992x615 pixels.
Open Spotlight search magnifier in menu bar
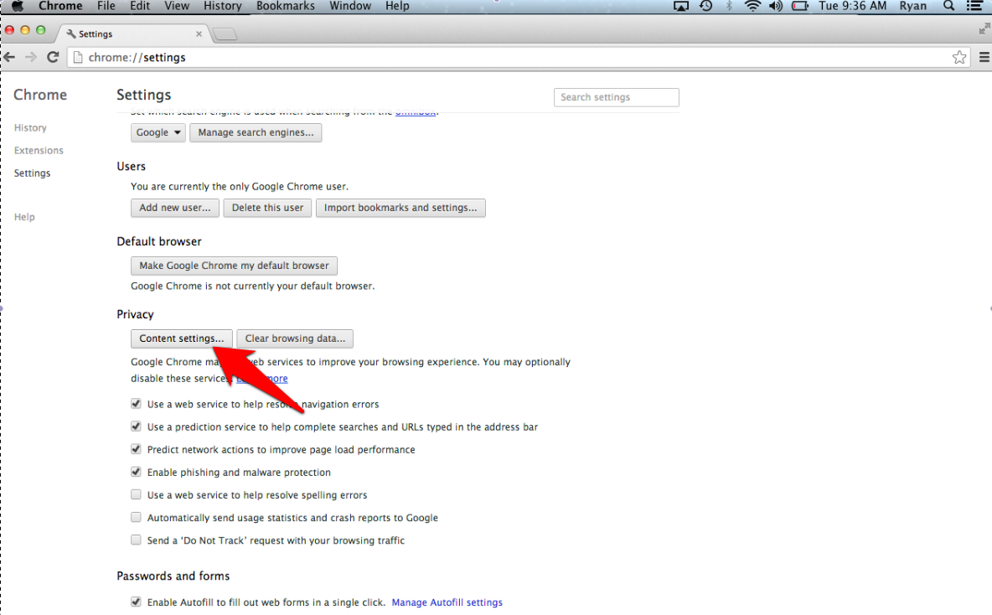(949, 6)
